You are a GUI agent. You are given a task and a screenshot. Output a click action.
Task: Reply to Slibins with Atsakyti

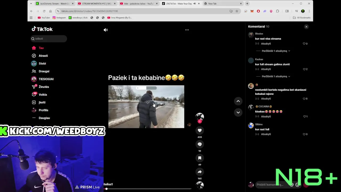point(266,134)
